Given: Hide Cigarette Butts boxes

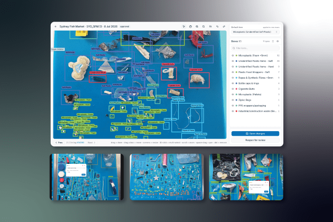Looking at the screenshot, I should [x=233, y=89].
